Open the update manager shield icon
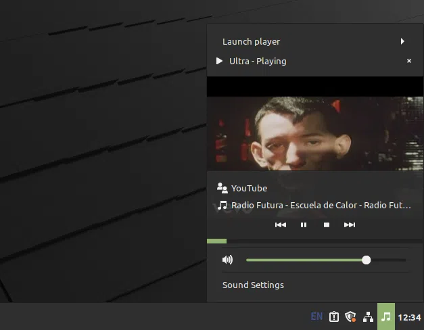424x330 pixels. 350,316
